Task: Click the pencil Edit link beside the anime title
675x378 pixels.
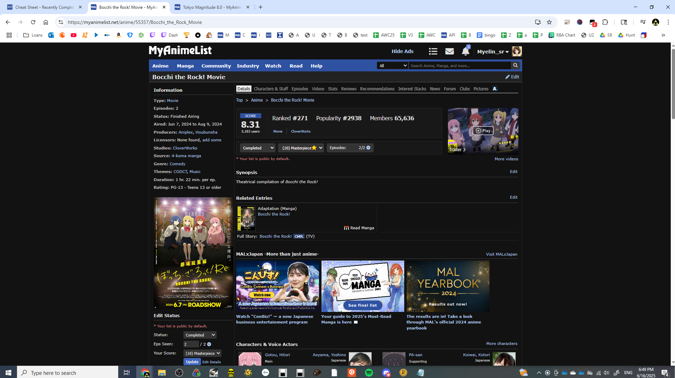Action: pos(512,77)
